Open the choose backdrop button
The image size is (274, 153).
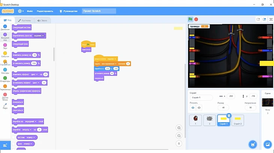267,144
